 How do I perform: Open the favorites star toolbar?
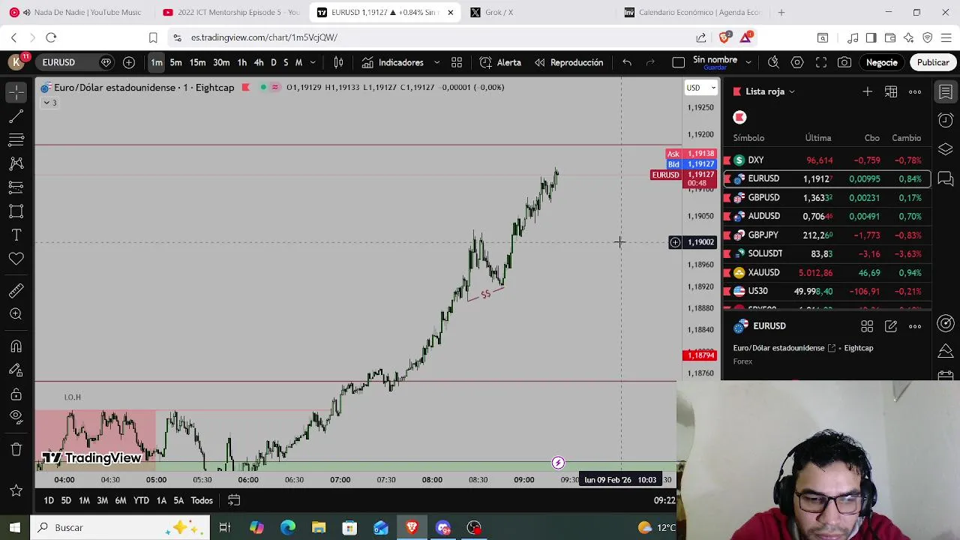(16, 490)
